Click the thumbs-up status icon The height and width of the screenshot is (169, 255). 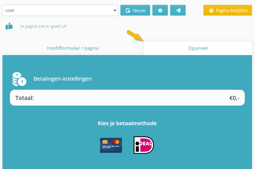tap(9, 26)
